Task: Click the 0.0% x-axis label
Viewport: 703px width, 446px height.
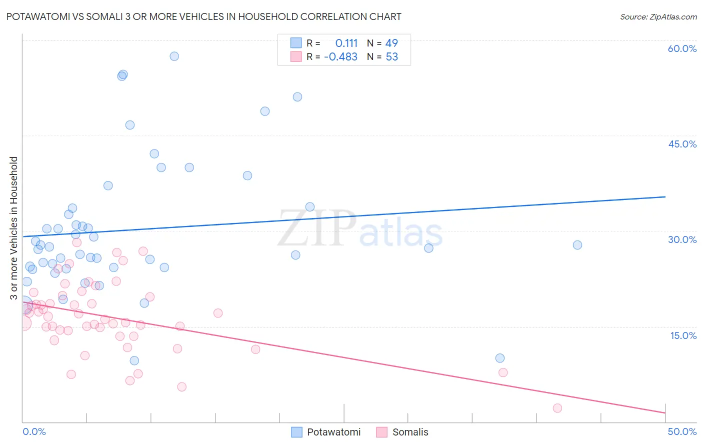Action: coord(34,431)
